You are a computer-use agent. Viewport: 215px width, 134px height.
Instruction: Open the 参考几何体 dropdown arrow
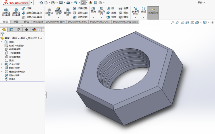coord(136,18)
